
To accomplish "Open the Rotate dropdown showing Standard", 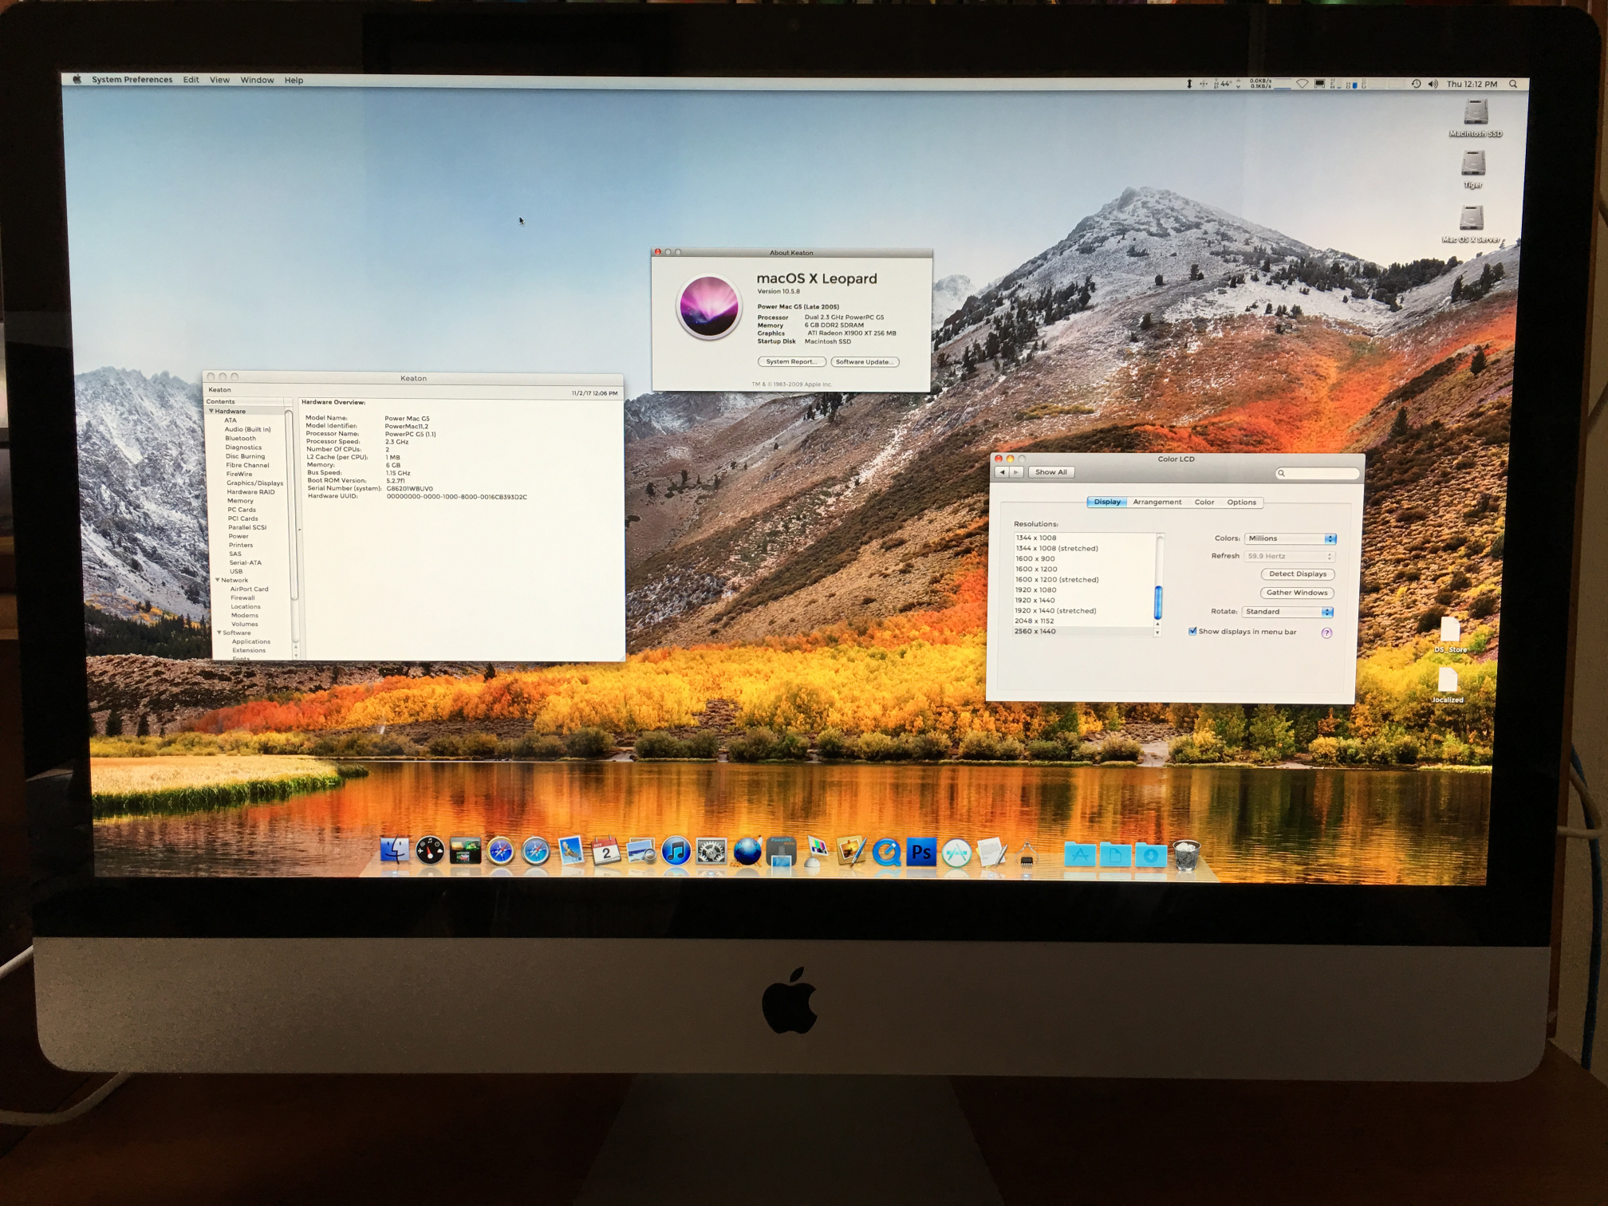I will point(1287,612).
